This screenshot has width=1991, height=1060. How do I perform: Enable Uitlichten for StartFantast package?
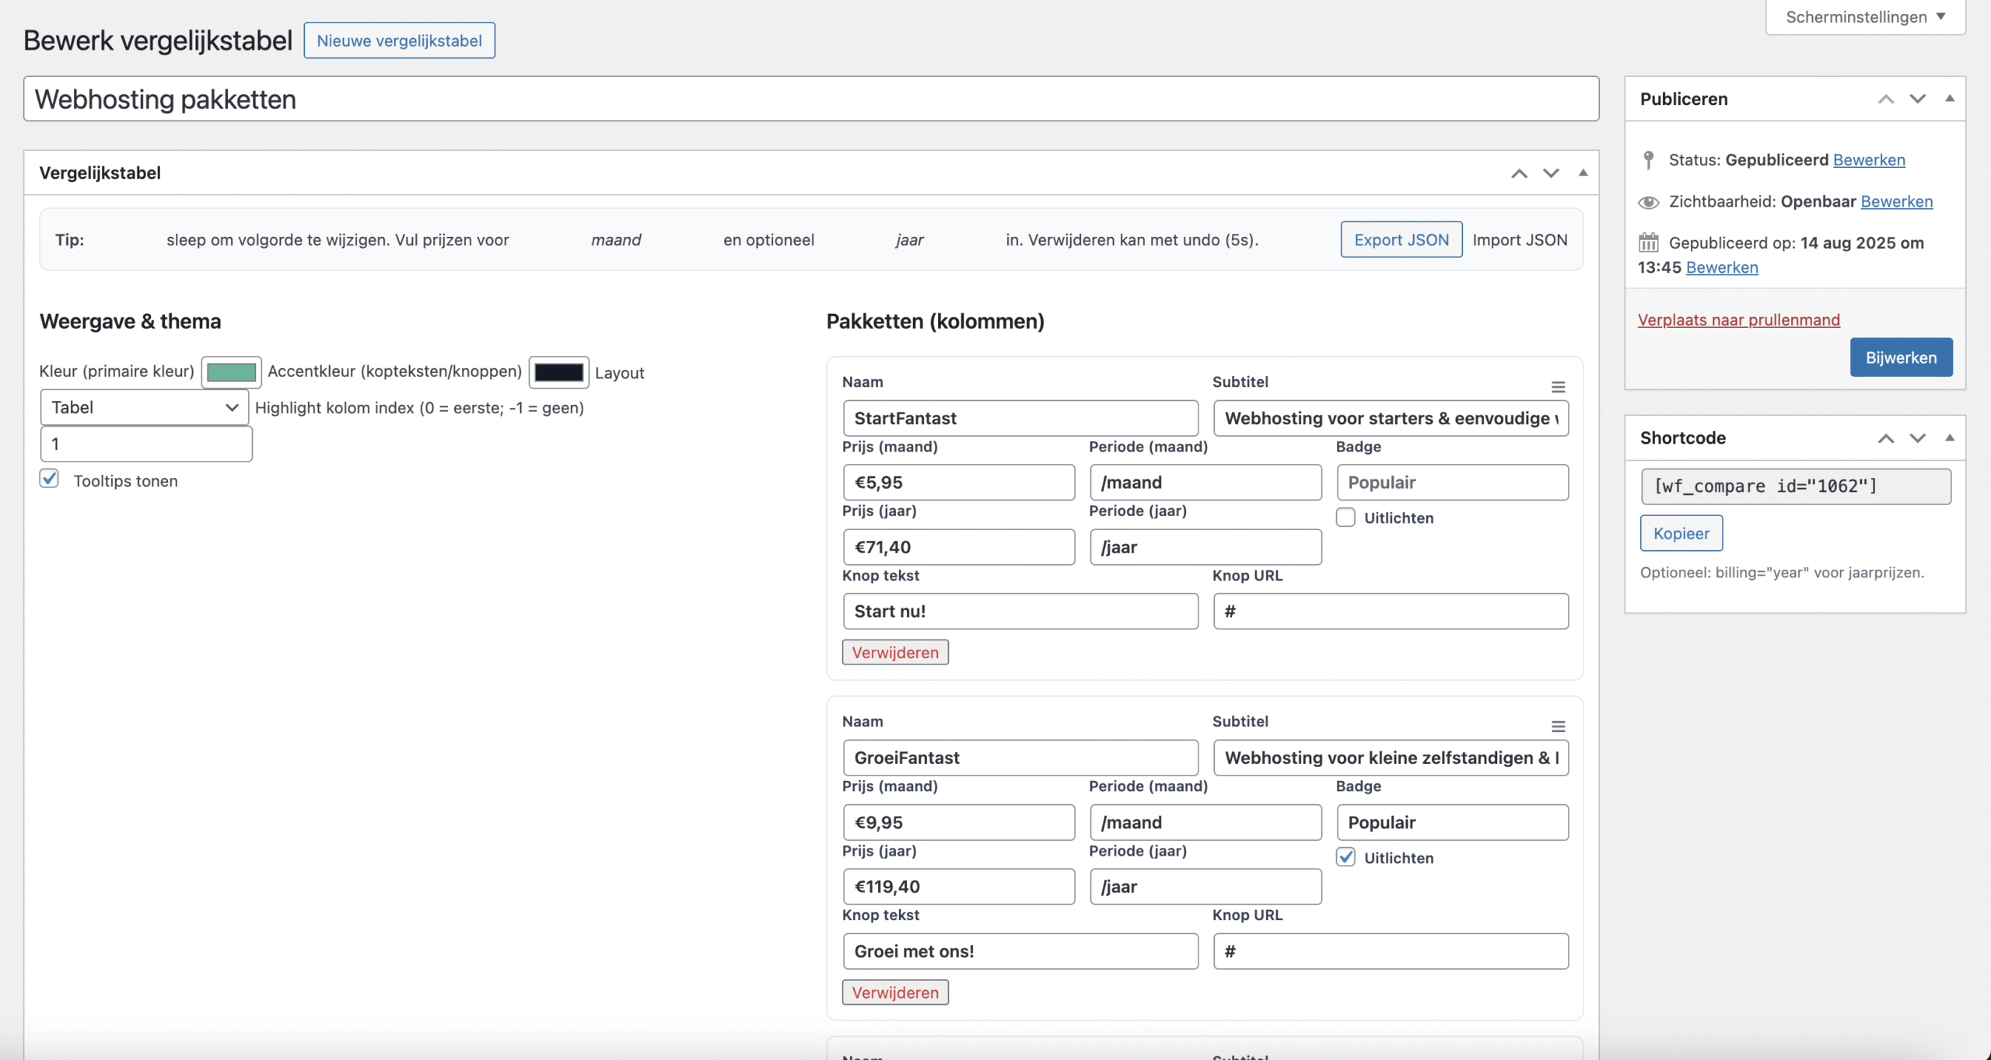tap(1345, 518)
